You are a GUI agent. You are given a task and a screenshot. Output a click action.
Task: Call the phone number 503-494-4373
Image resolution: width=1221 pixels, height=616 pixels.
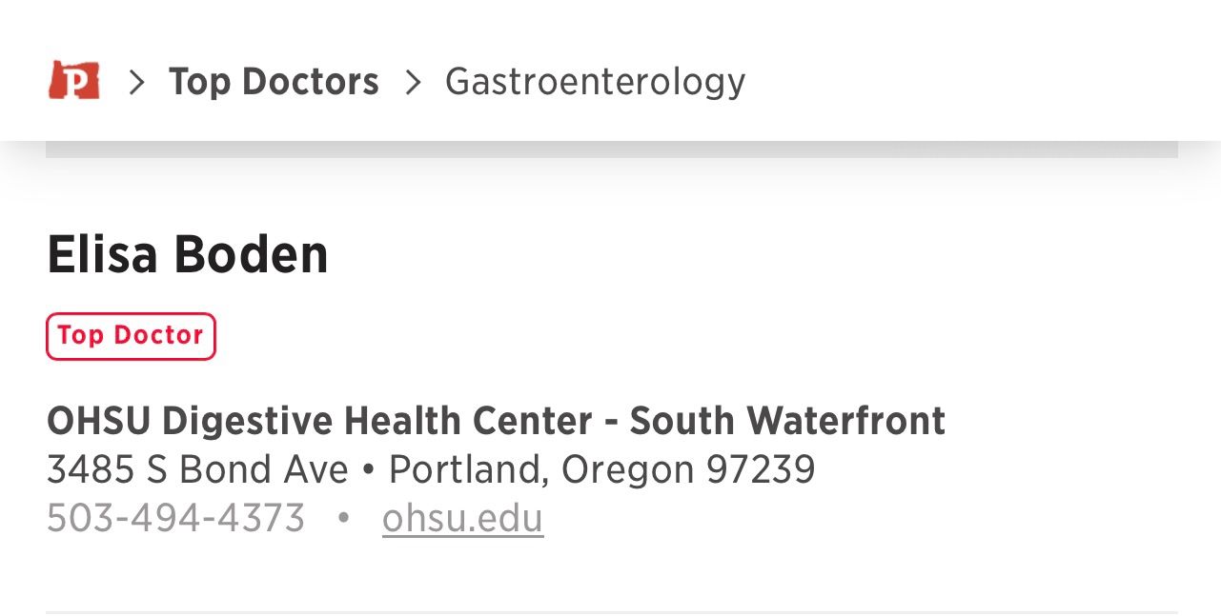coord(175,519)
